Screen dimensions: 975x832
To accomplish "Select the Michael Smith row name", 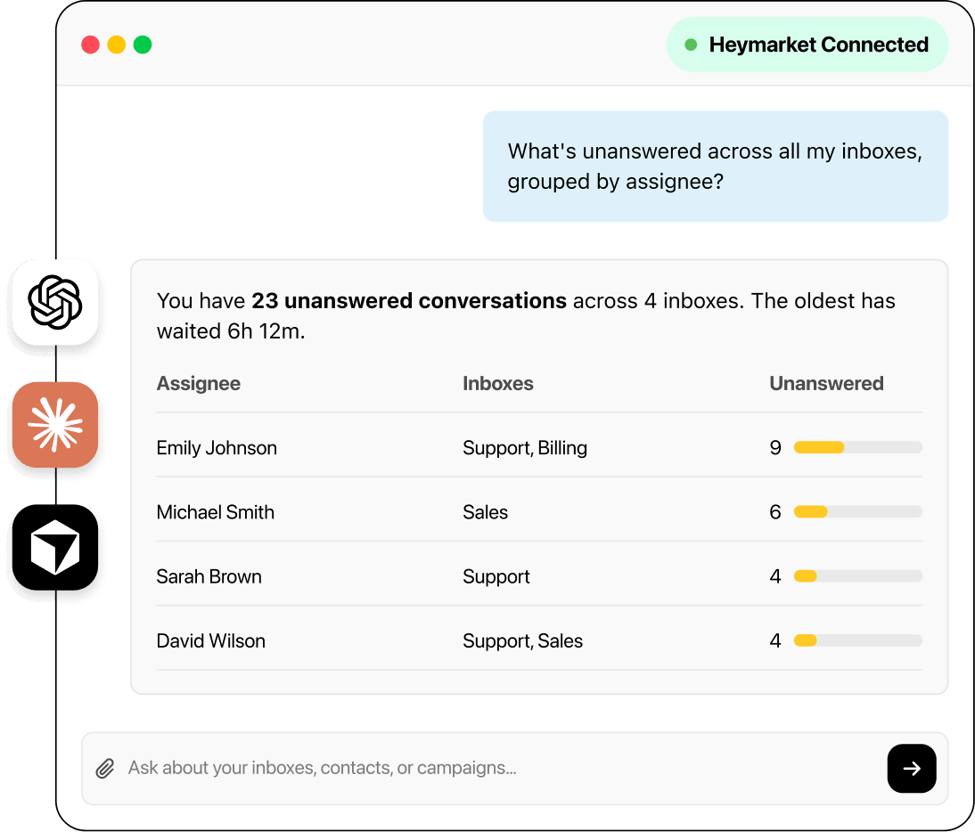I will tap(215, 512).
